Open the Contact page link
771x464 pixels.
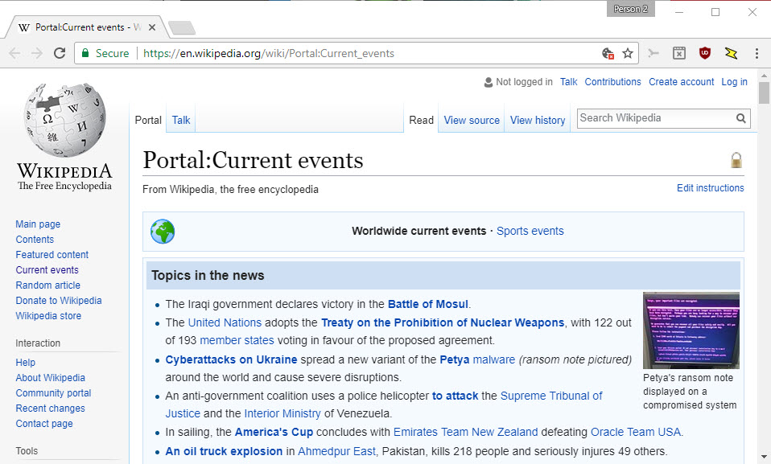pyautogui.click(x=44, y=423)
